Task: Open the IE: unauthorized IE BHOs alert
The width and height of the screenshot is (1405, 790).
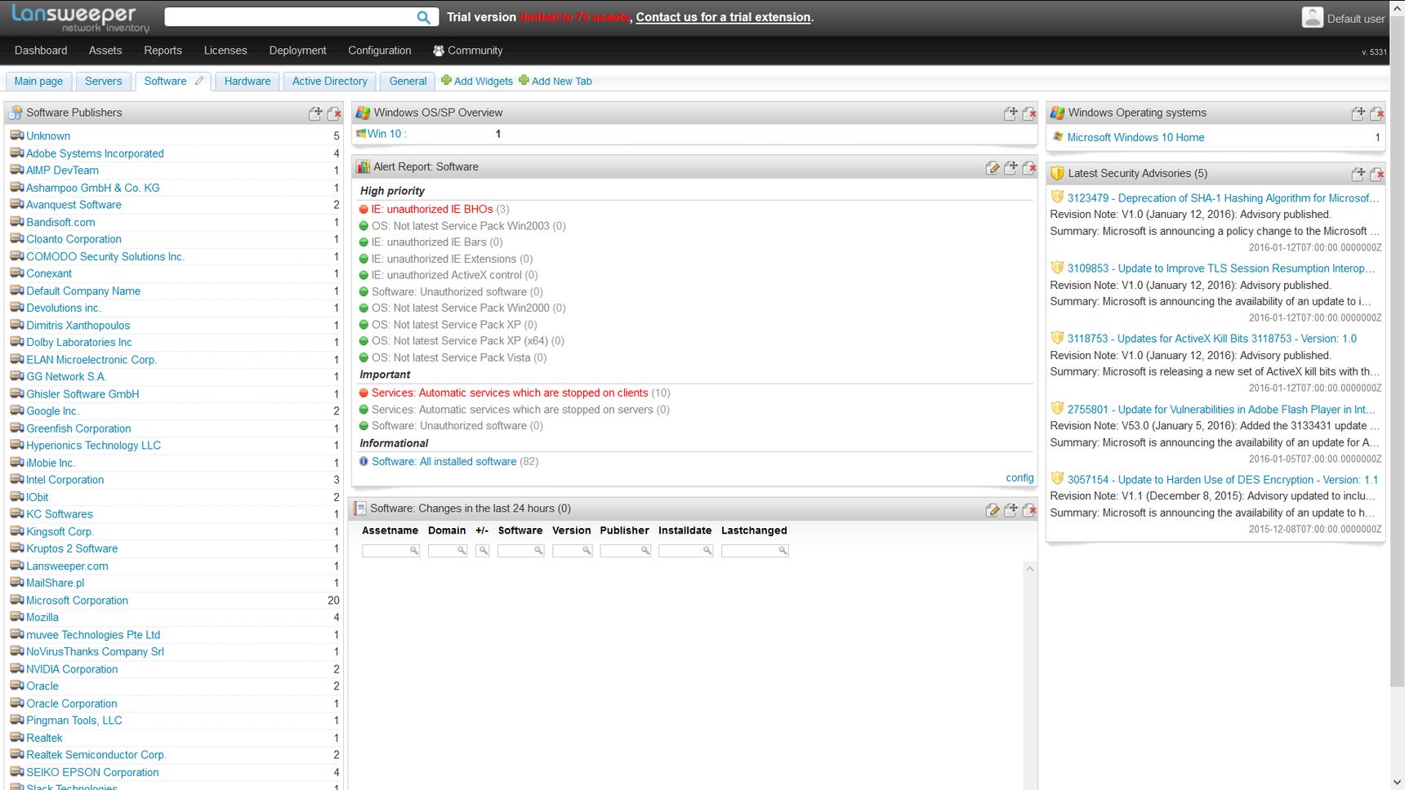Action: [432, 210]
